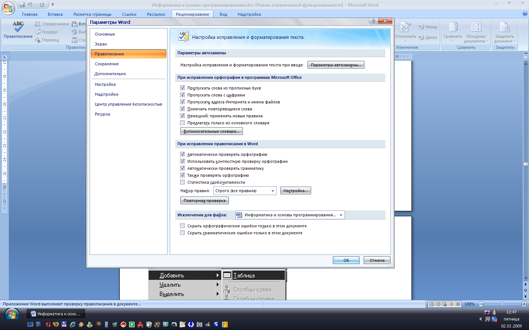This screenshot has width=529, height=330.
Task: Toggle Автоматически проверять грамматику checkbox
Action: (x=183, y=168)
